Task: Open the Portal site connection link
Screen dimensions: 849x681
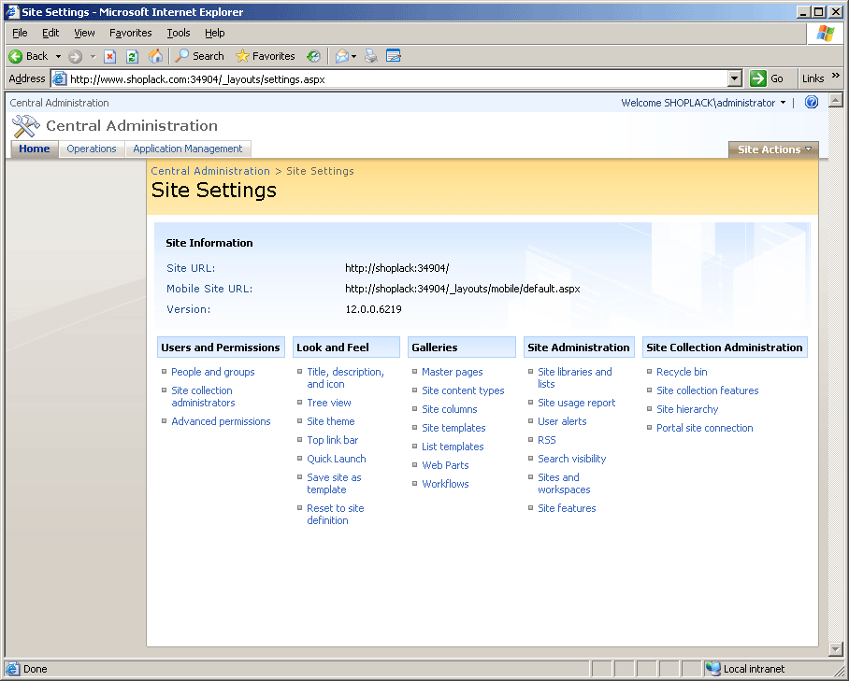Action: (704, 428)
